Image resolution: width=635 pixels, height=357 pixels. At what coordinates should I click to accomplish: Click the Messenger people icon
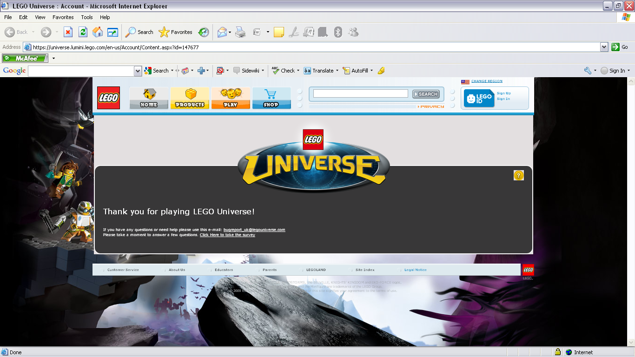353,32
